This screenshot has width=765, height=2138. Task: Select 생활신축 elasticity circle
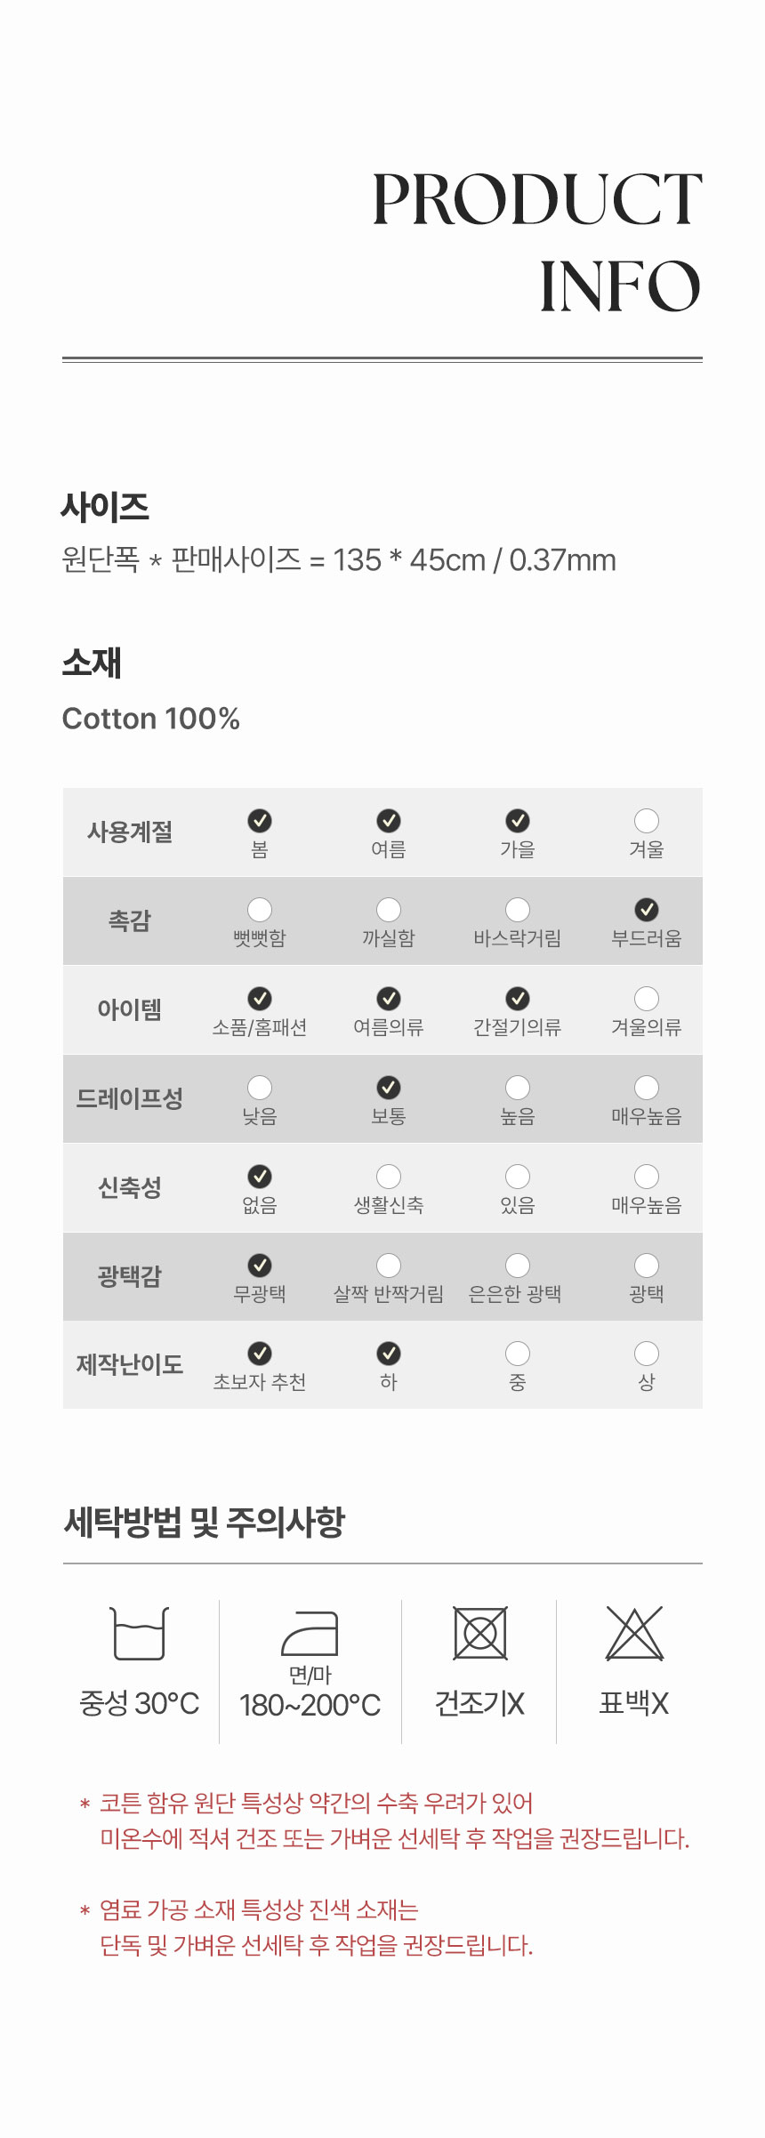pos(389,1176)
